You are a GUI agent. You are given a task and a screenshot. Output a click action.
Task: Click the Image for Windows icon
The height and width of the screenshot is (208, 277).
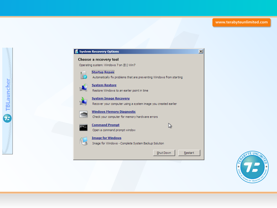coord(83,141)
